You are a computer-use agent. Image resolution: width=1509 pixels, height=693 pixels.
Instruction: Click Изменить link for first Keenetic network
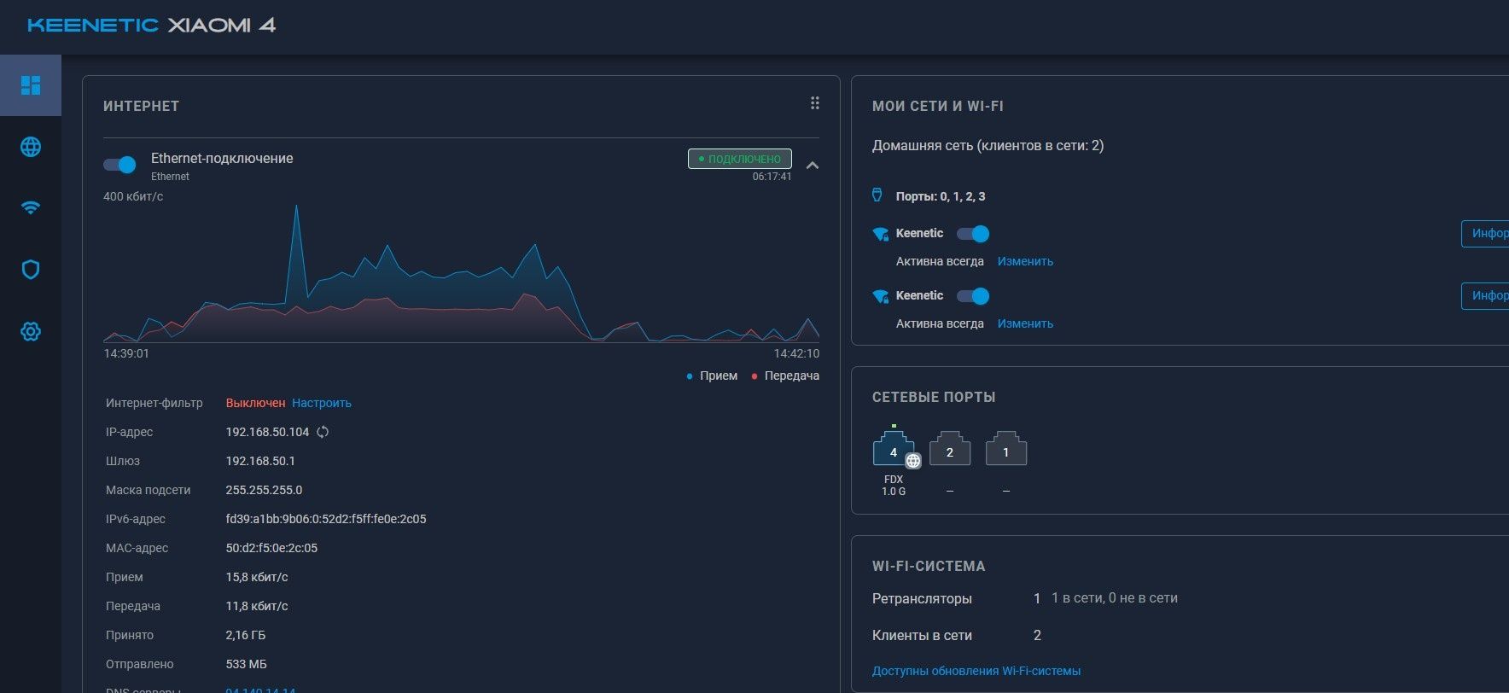[x=1025, y=261]
